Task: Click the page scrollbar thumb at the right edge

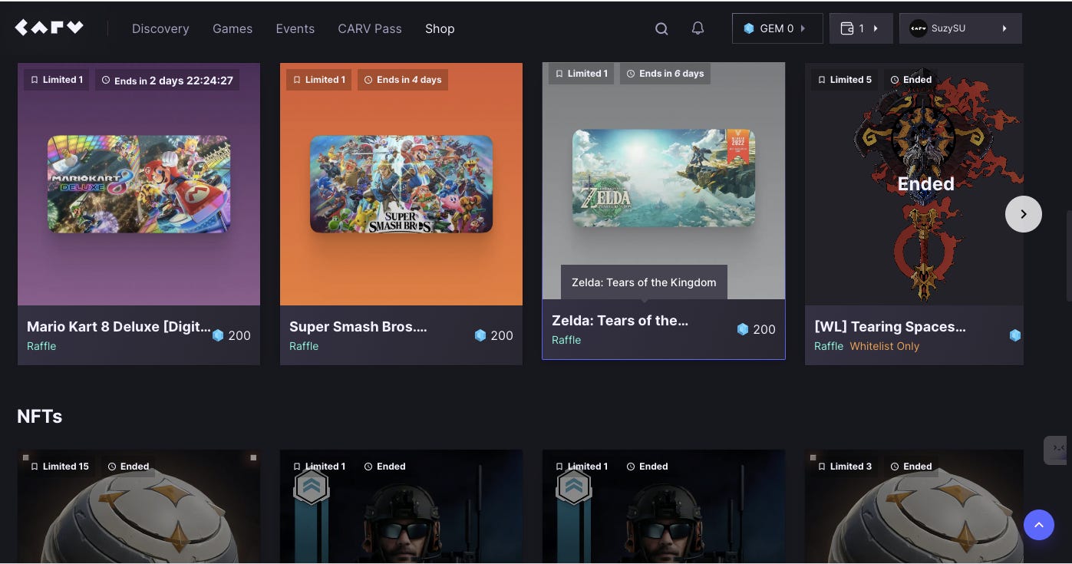Action: [x=1069, y=255]
